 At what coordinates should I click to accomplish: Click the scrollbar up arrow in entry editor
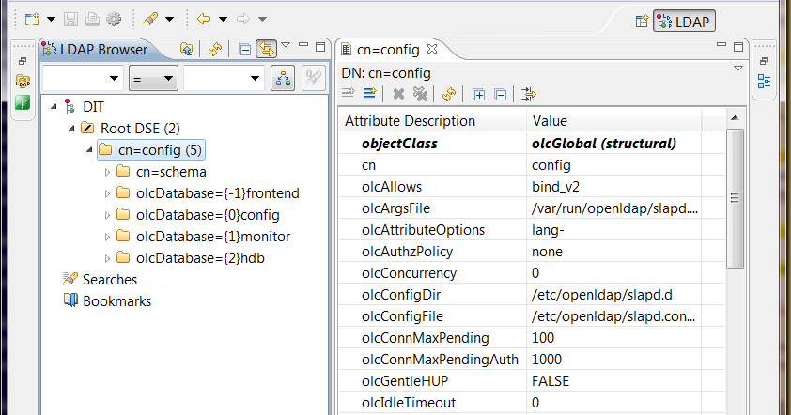(x=735, y=118)
